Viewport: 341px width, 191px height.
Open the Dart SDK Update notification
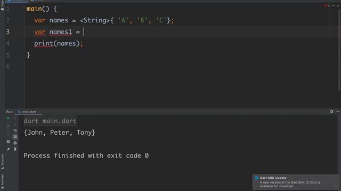pos(296,182)
